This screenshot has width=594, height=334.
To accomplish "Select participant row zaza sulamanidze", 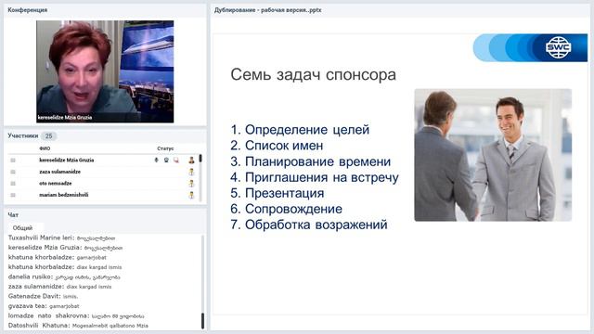I will pyautogui.click(x=102, y=172).
